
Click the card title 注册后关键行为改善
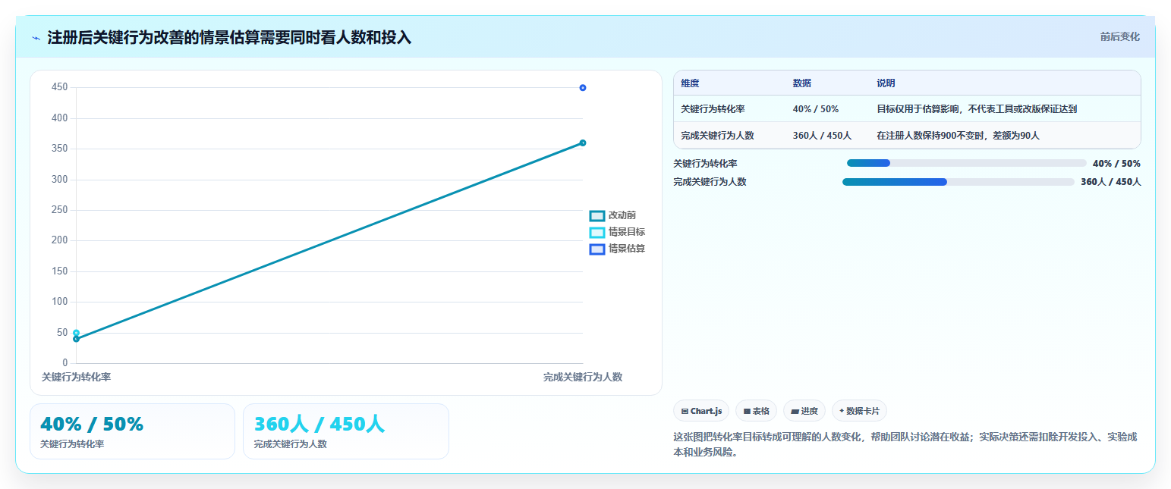[229, 37]
